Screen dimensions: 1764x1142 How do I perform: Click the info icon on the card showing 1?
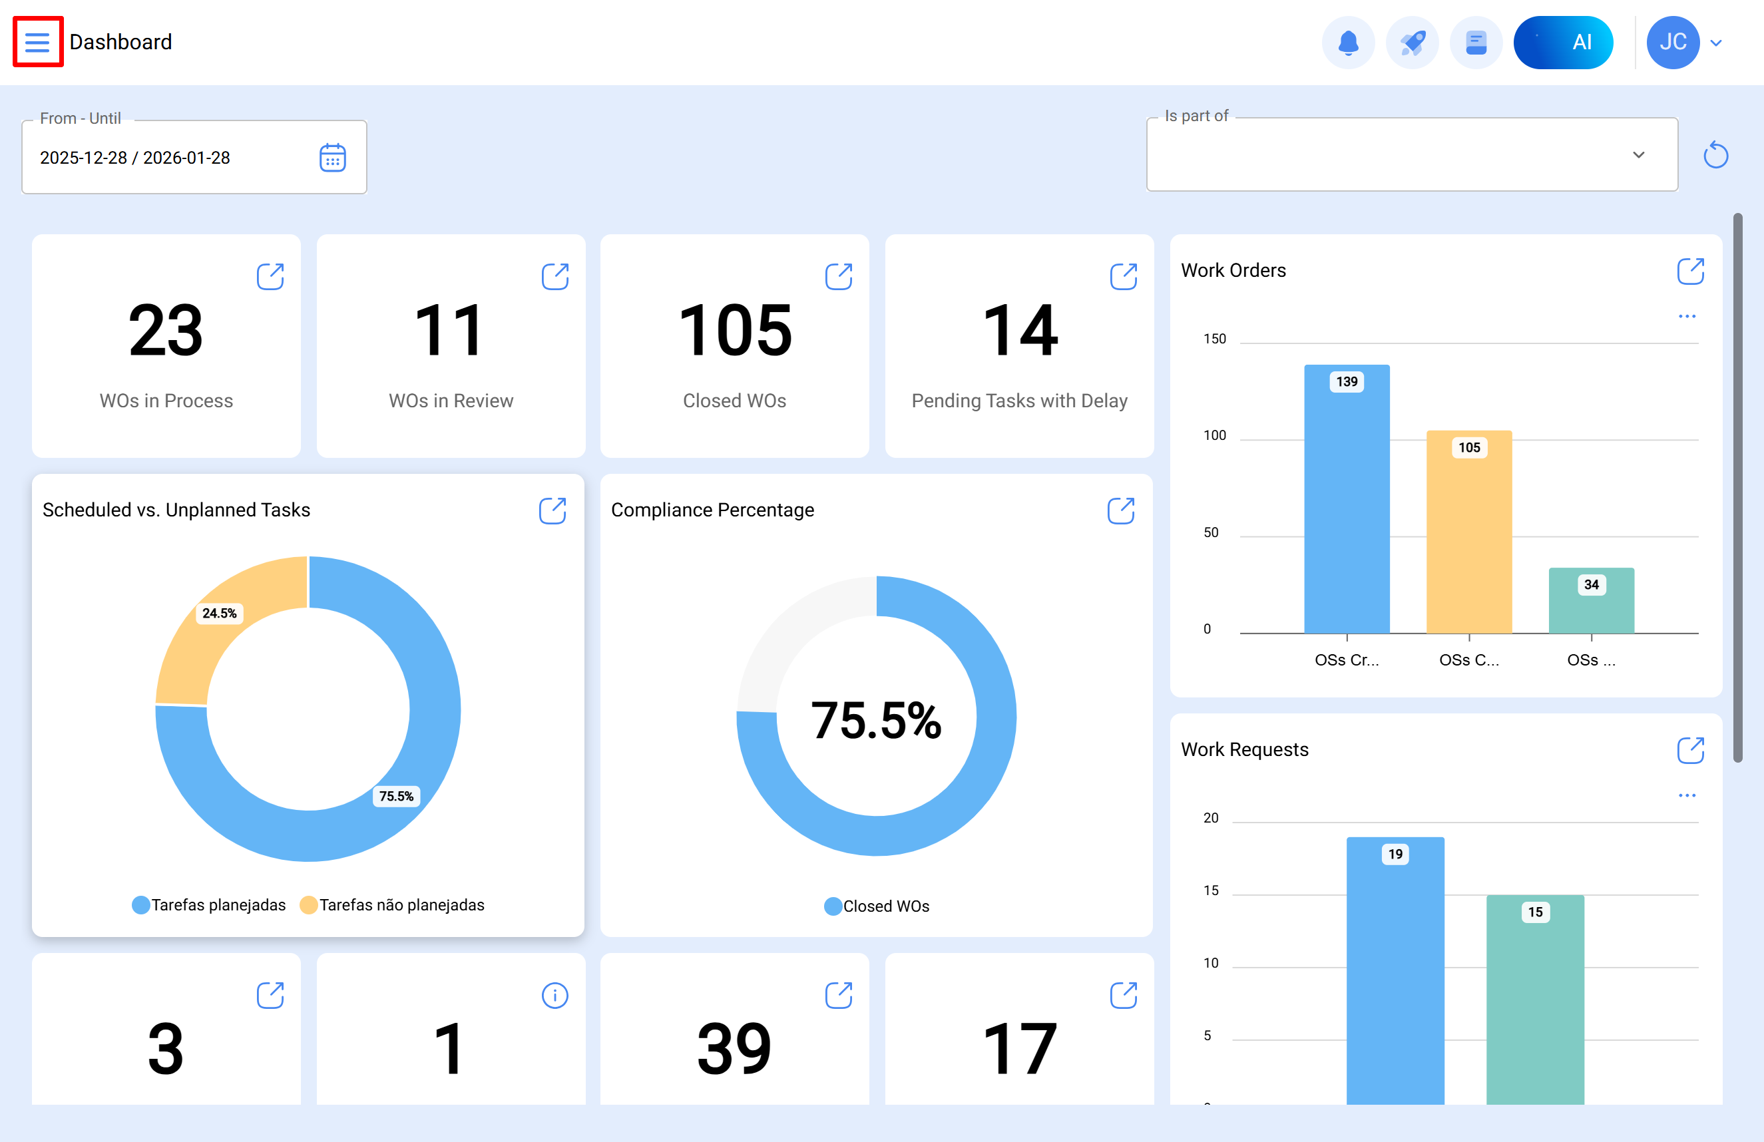pos(554,996)
